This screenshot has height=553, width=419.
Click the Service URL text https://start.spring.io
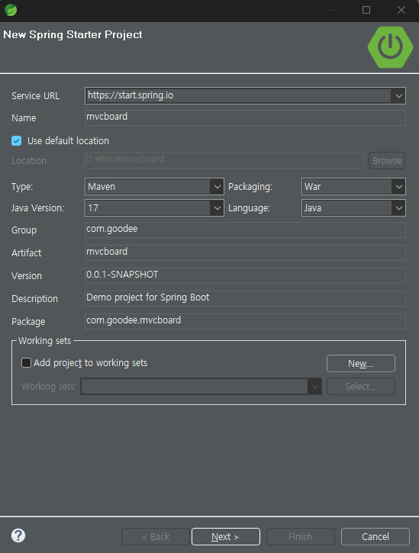(131, 95)
